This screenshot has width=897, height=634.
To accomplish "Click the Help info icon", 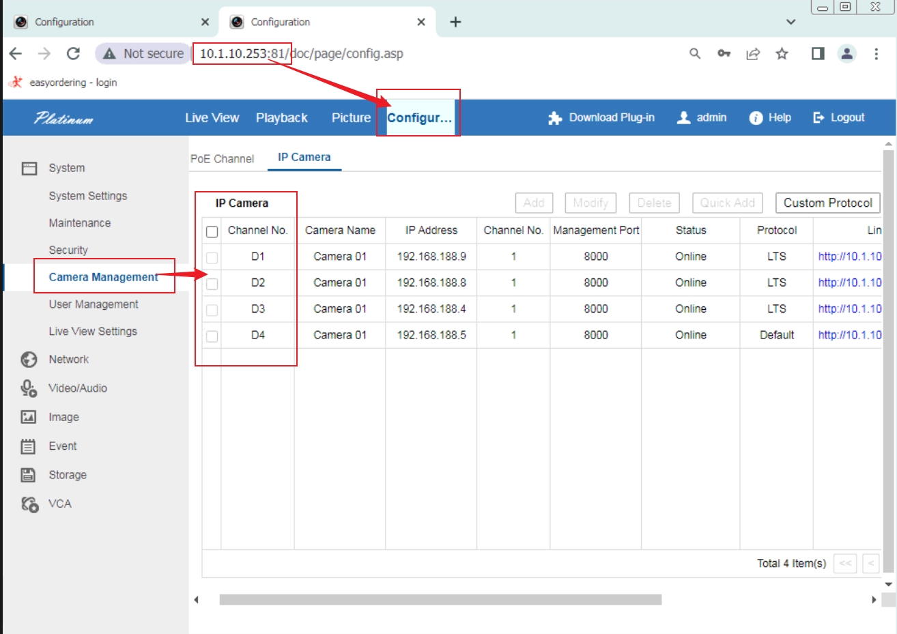I will pyautogui.click(x=756, y=118).
